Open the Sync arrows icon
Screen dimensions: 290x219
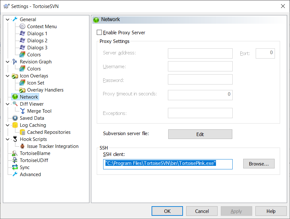point(15,167)
